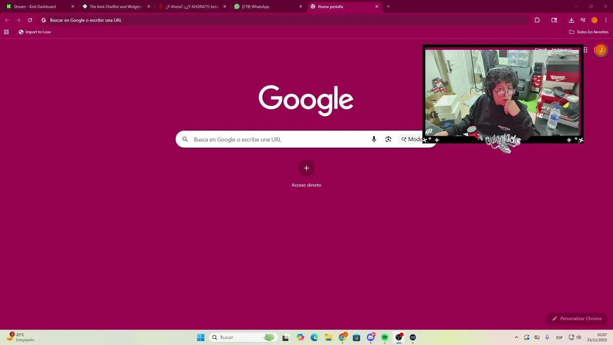Open Chrome three-dot menu
This screenshot has height=345, width=613.
(x=606, y=20)
